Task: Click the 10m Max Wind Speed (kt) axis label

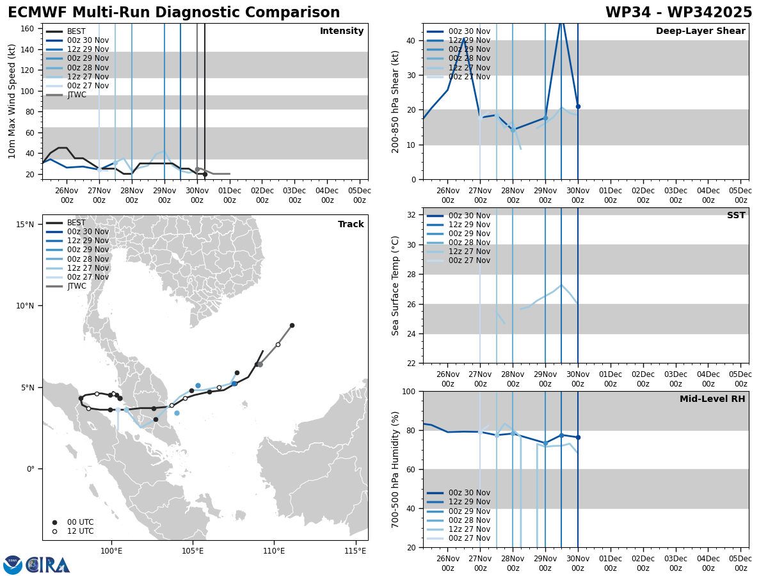Action: pyautogui.click(x=12, y=101)
